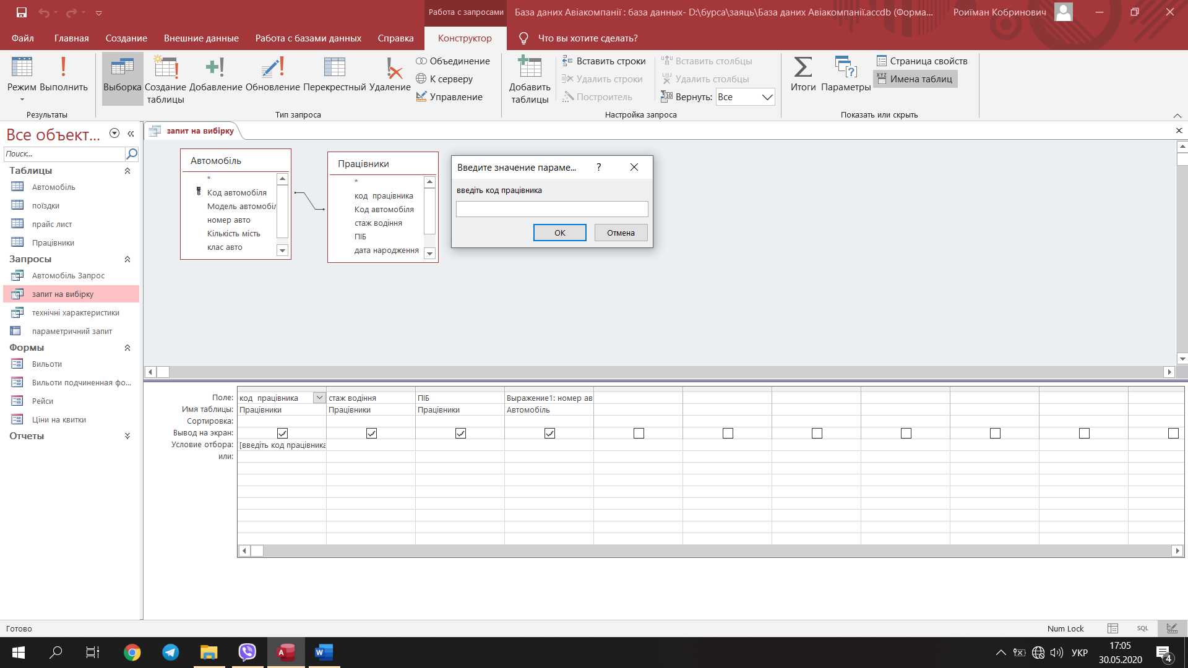Open the Вернуть: Все combo box

tap(745, 97)
